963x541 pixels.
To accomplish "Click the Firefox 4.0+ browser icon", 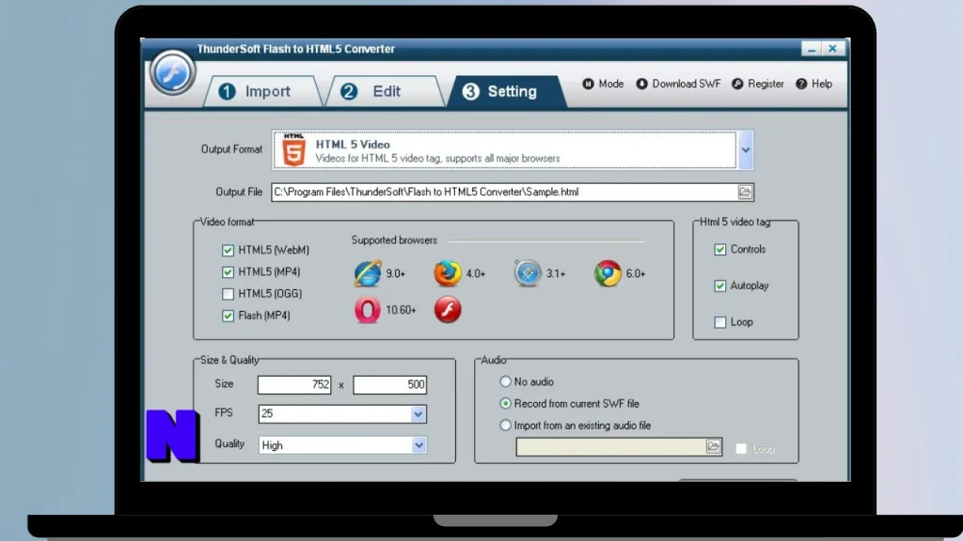I will (448, 273).
